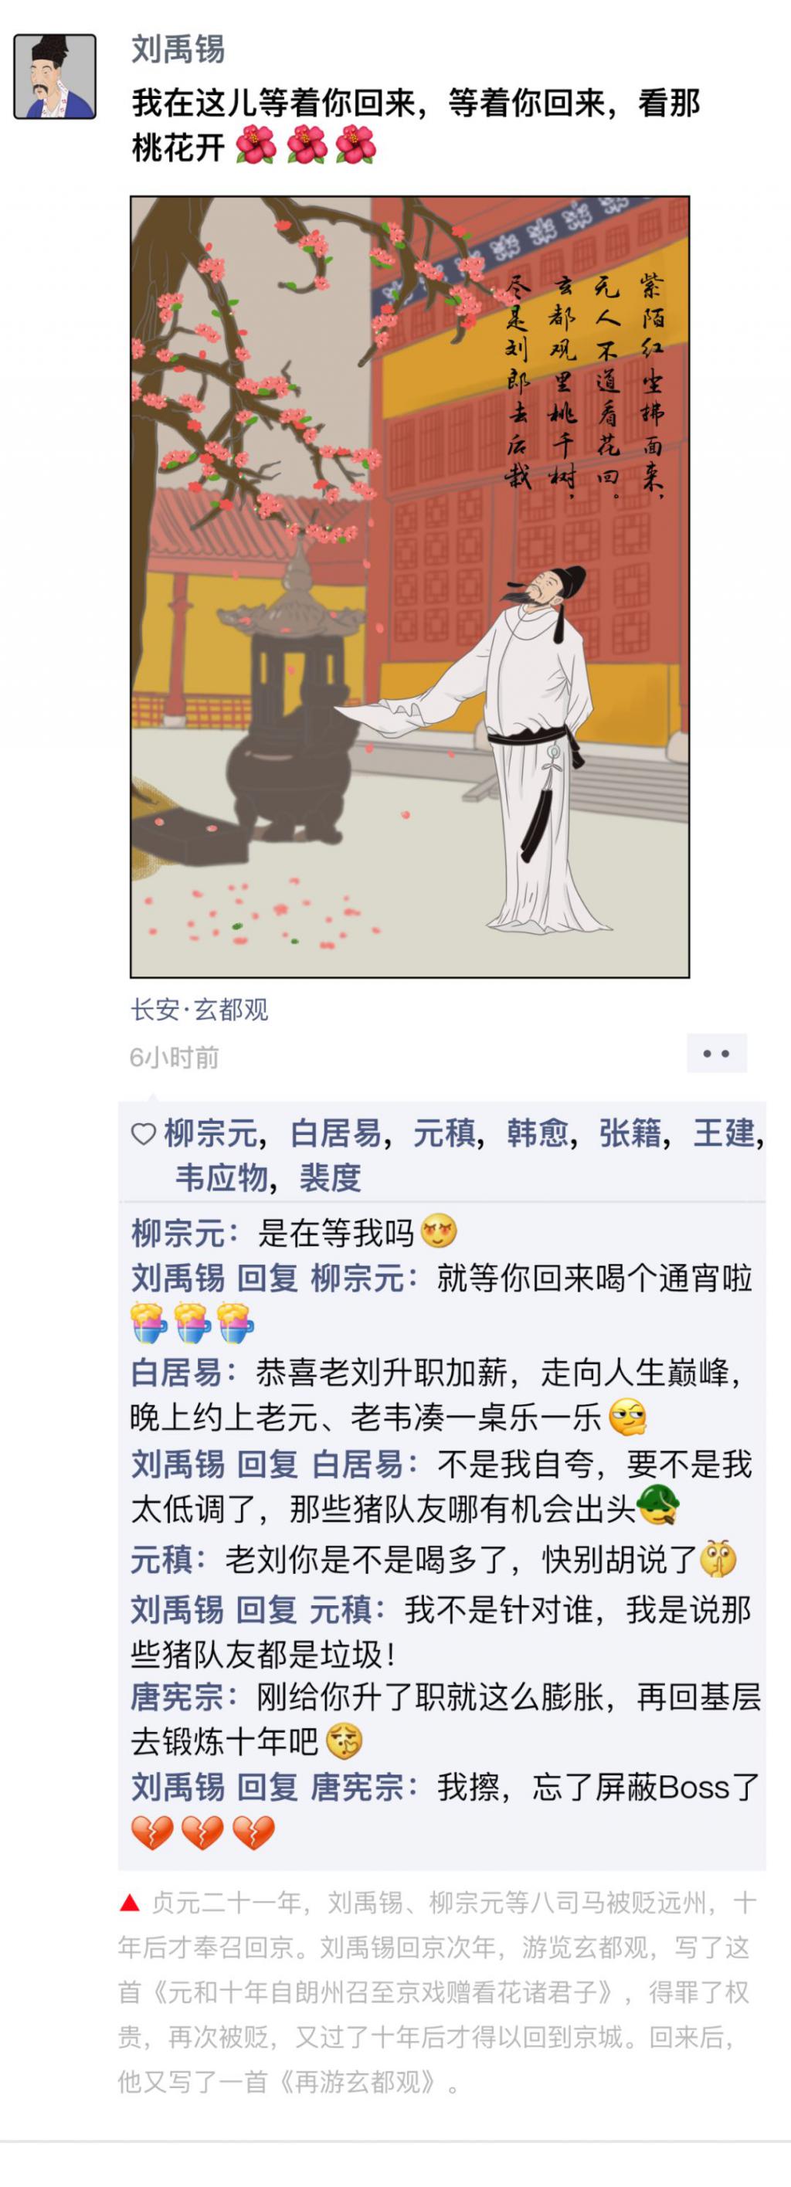The width and height of the screenshot is (791, 2187).
Task: Tap the heart like icon
Action: click(144, 1133)
